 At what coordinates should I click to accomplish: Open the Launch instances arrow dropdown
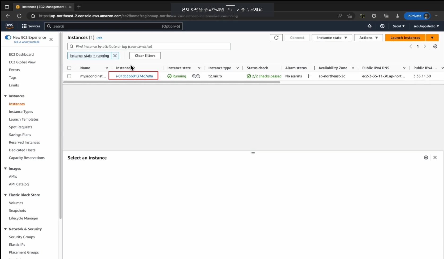(x=432, y=38)
